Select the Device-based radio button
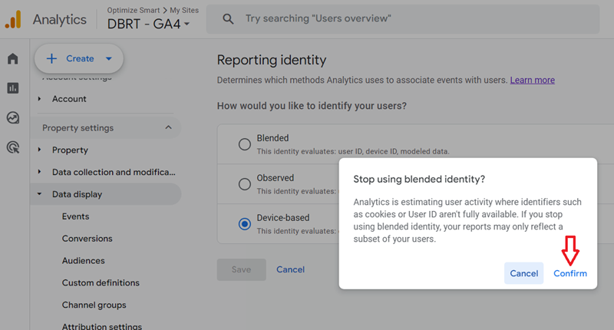Screen dimensions: 614x330 245,224
